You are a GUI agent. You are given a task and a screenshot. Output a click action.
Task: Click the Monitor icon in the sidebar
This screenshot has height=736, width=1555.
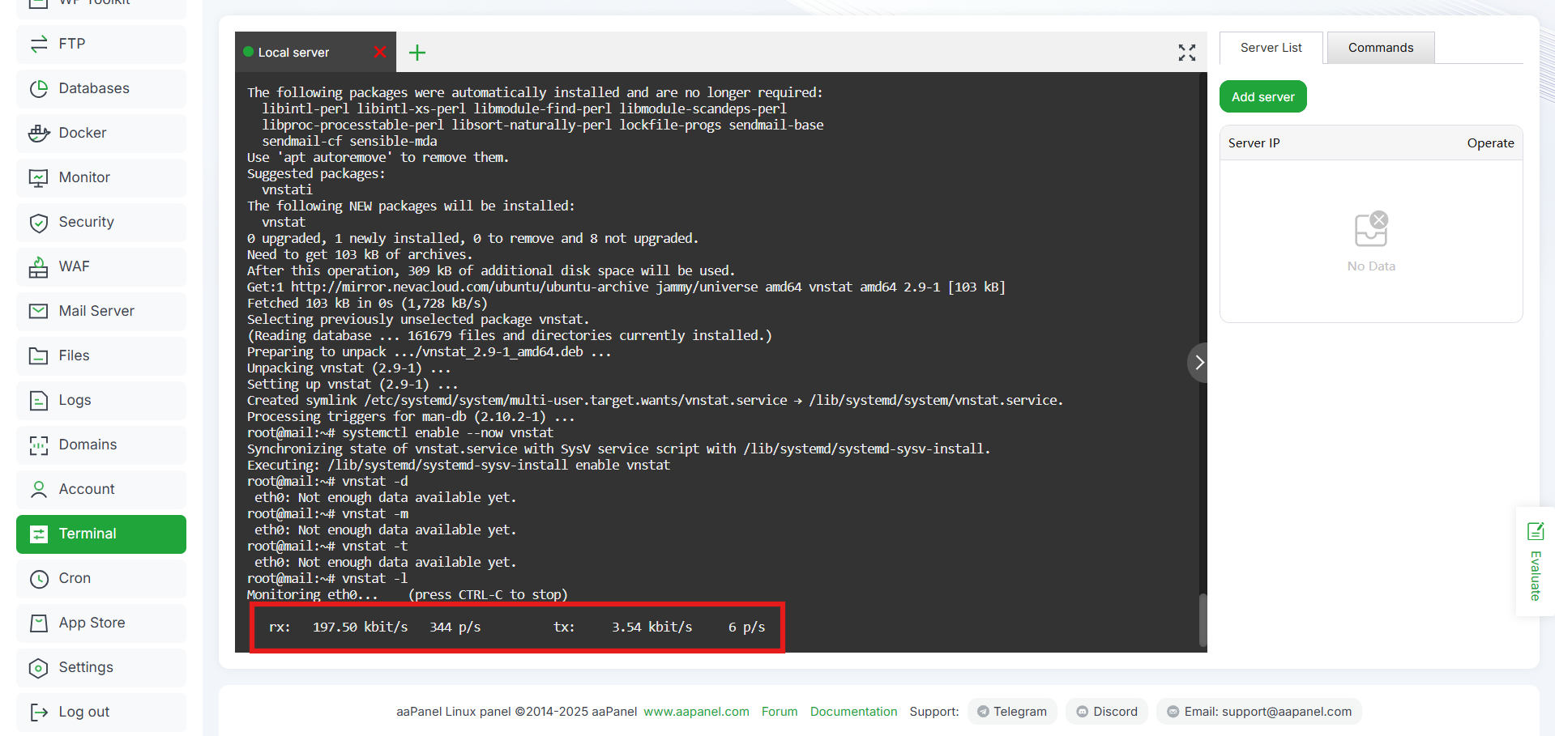coord(39,177)
